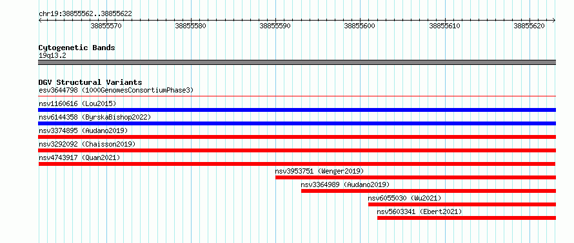Click ruler position 38855620

point(529,26)
